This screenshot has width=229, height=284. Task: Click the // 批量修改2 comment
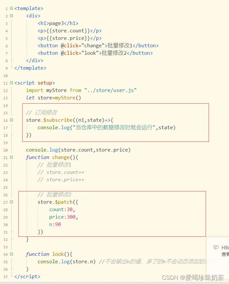tap(54, 195)
